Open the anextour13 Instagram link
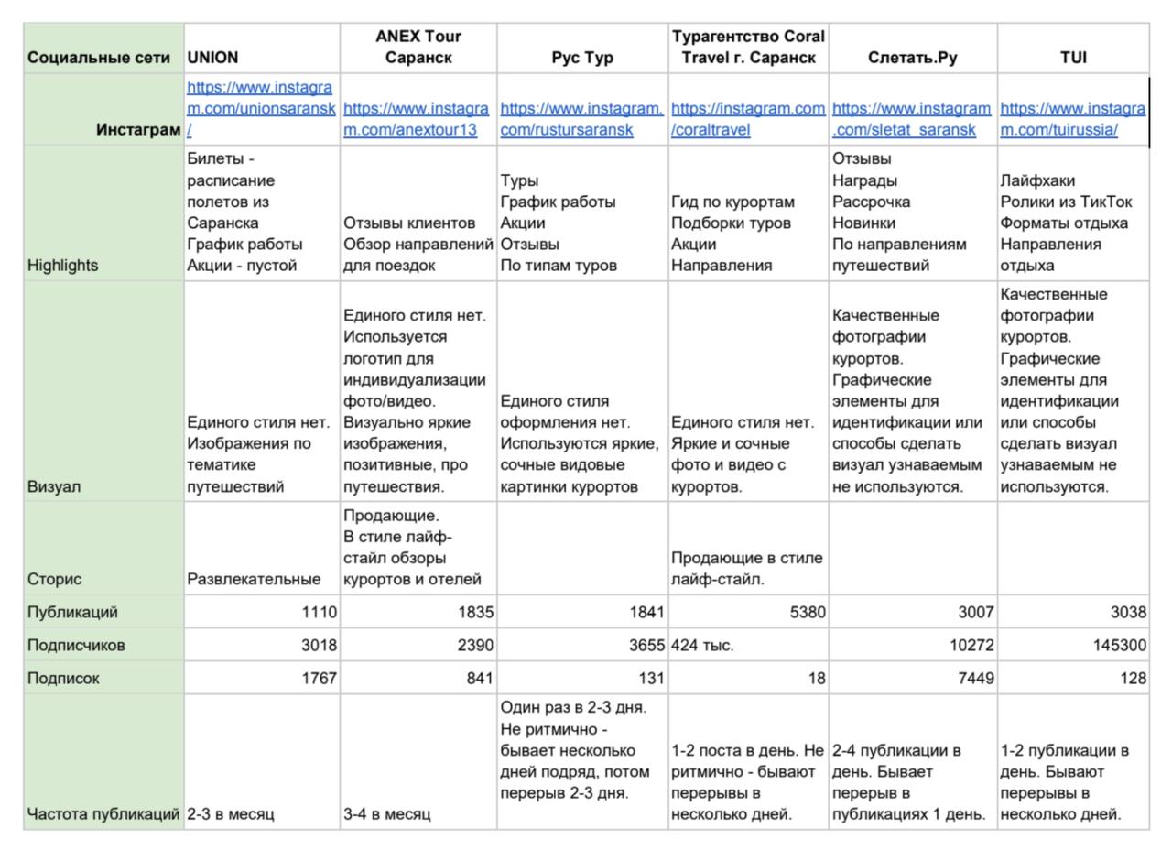Viewport: 1172px width, 850px height. point(417,119)
